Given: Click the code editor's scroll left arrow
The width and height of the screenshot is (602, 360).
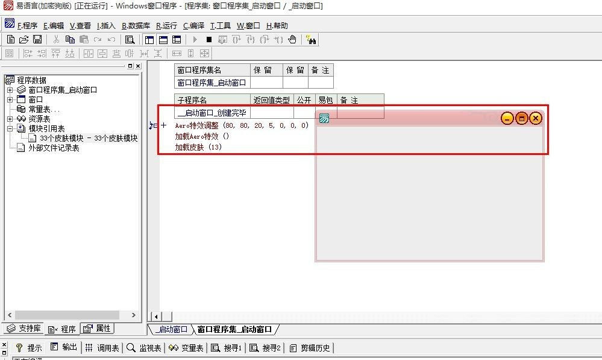Looking at the screenshot, I should [156, 317].
